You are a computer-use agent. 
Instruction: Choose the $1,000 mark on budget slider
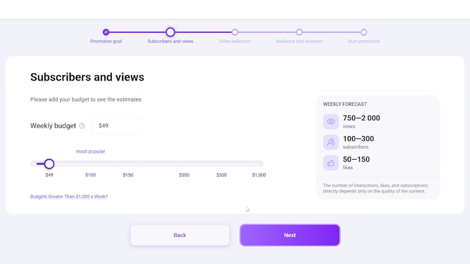pyautogui.click(x=259, y=175)
